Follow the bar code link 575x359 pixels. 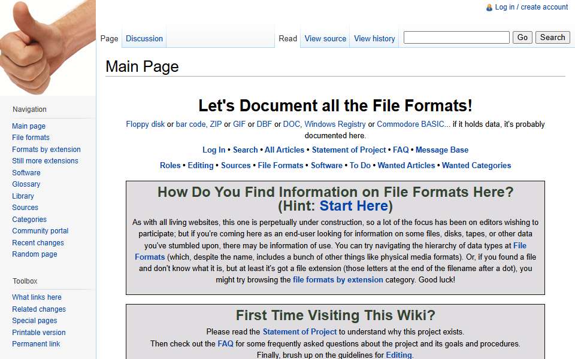[x=190, y=124]
